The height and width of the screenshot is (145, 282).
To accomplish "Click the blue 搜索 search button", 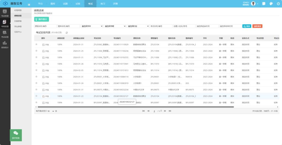I will coord(246,26).
